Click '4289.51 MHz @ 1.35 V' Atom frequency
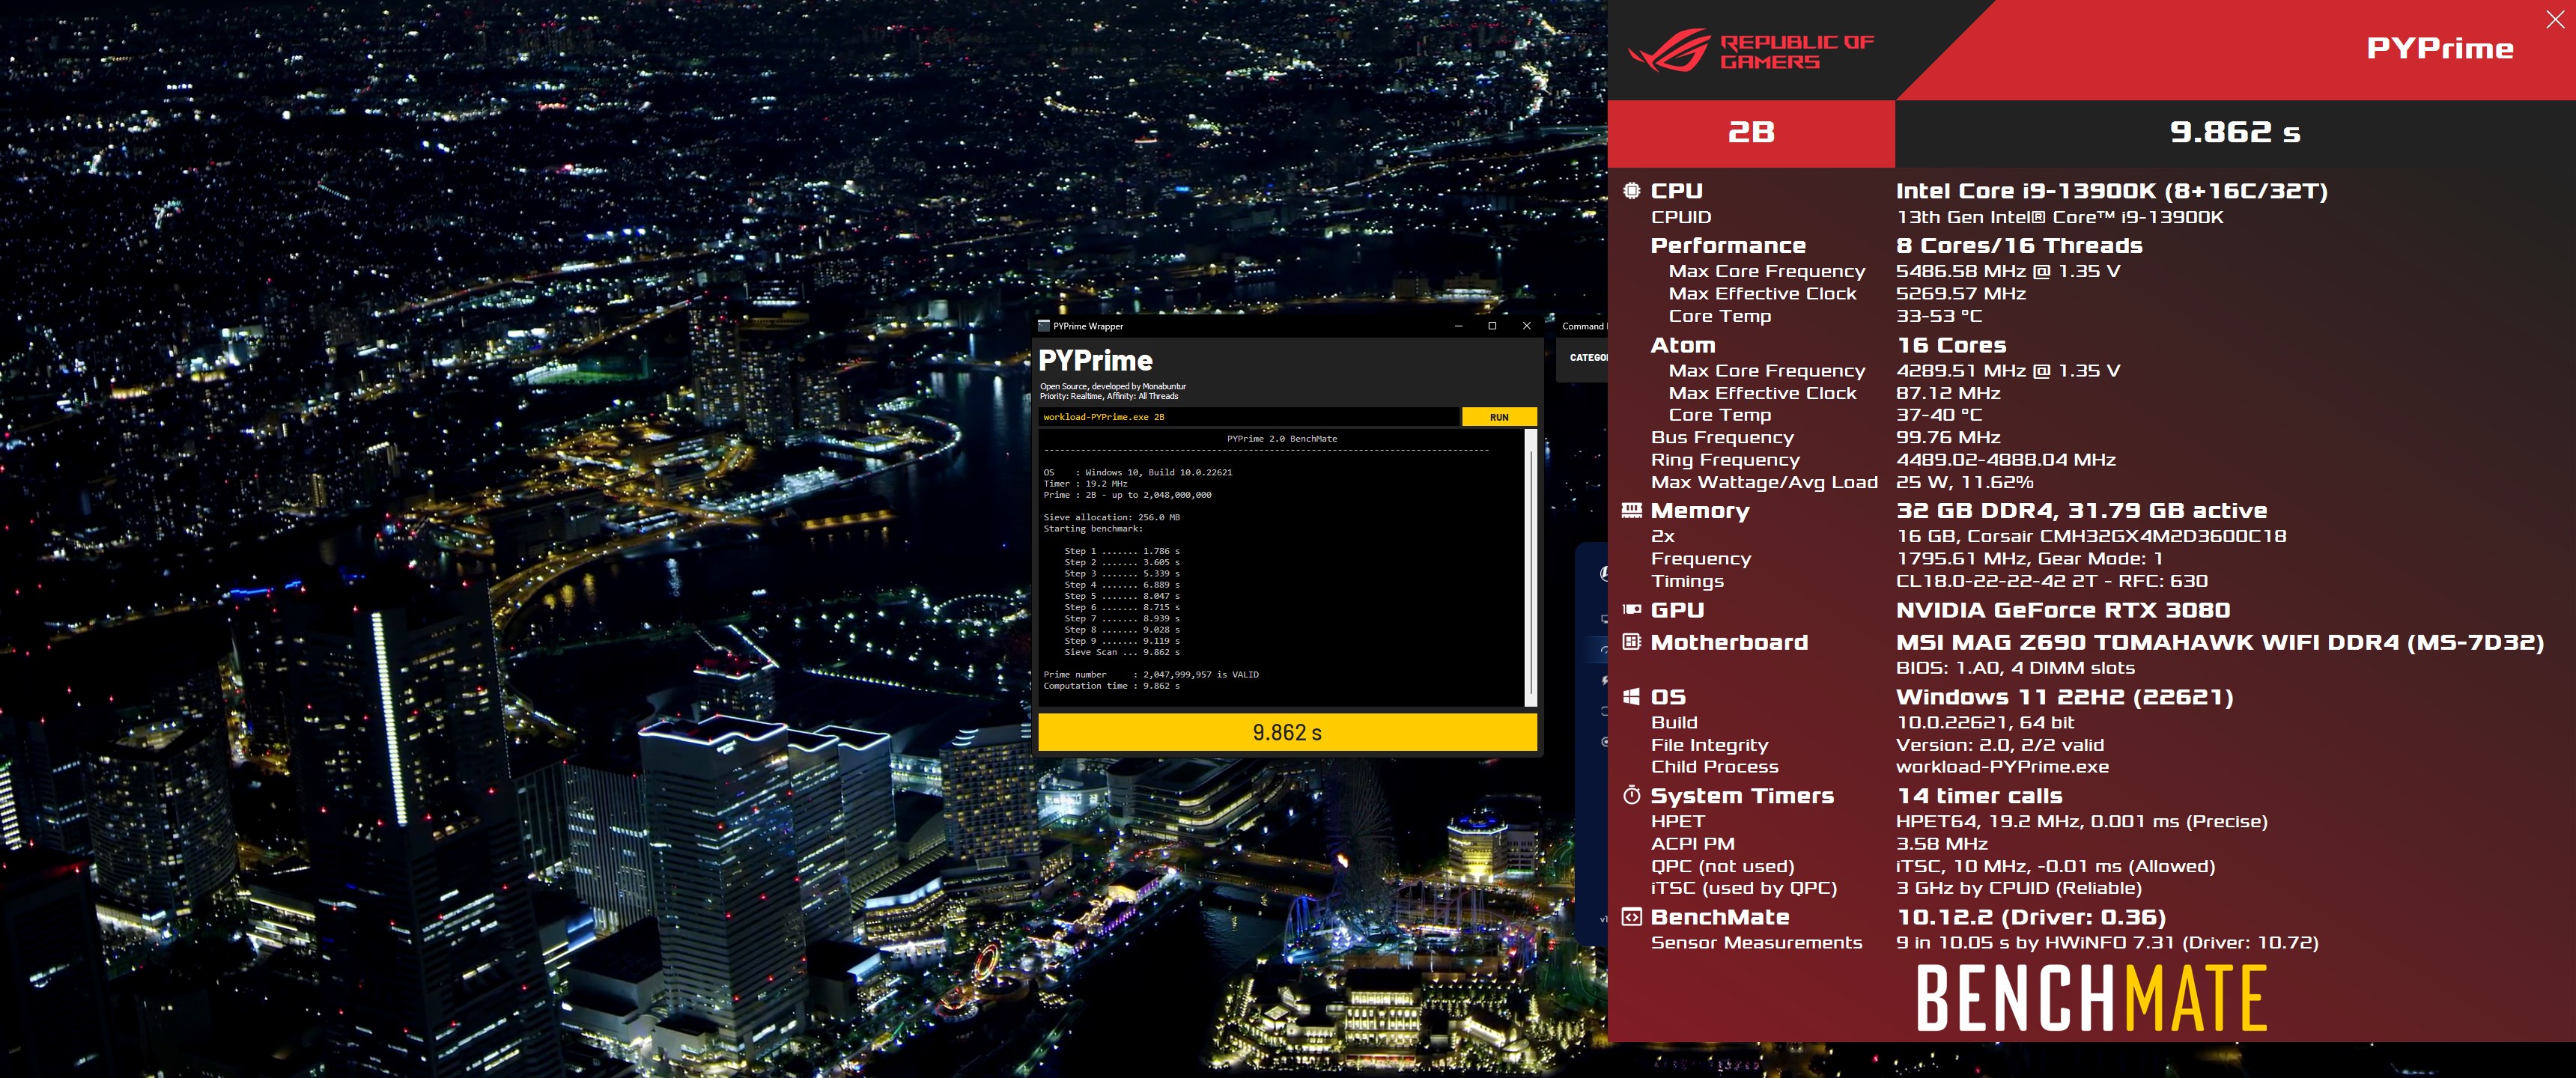The image size is (2576, 1078). point(2007,370)
